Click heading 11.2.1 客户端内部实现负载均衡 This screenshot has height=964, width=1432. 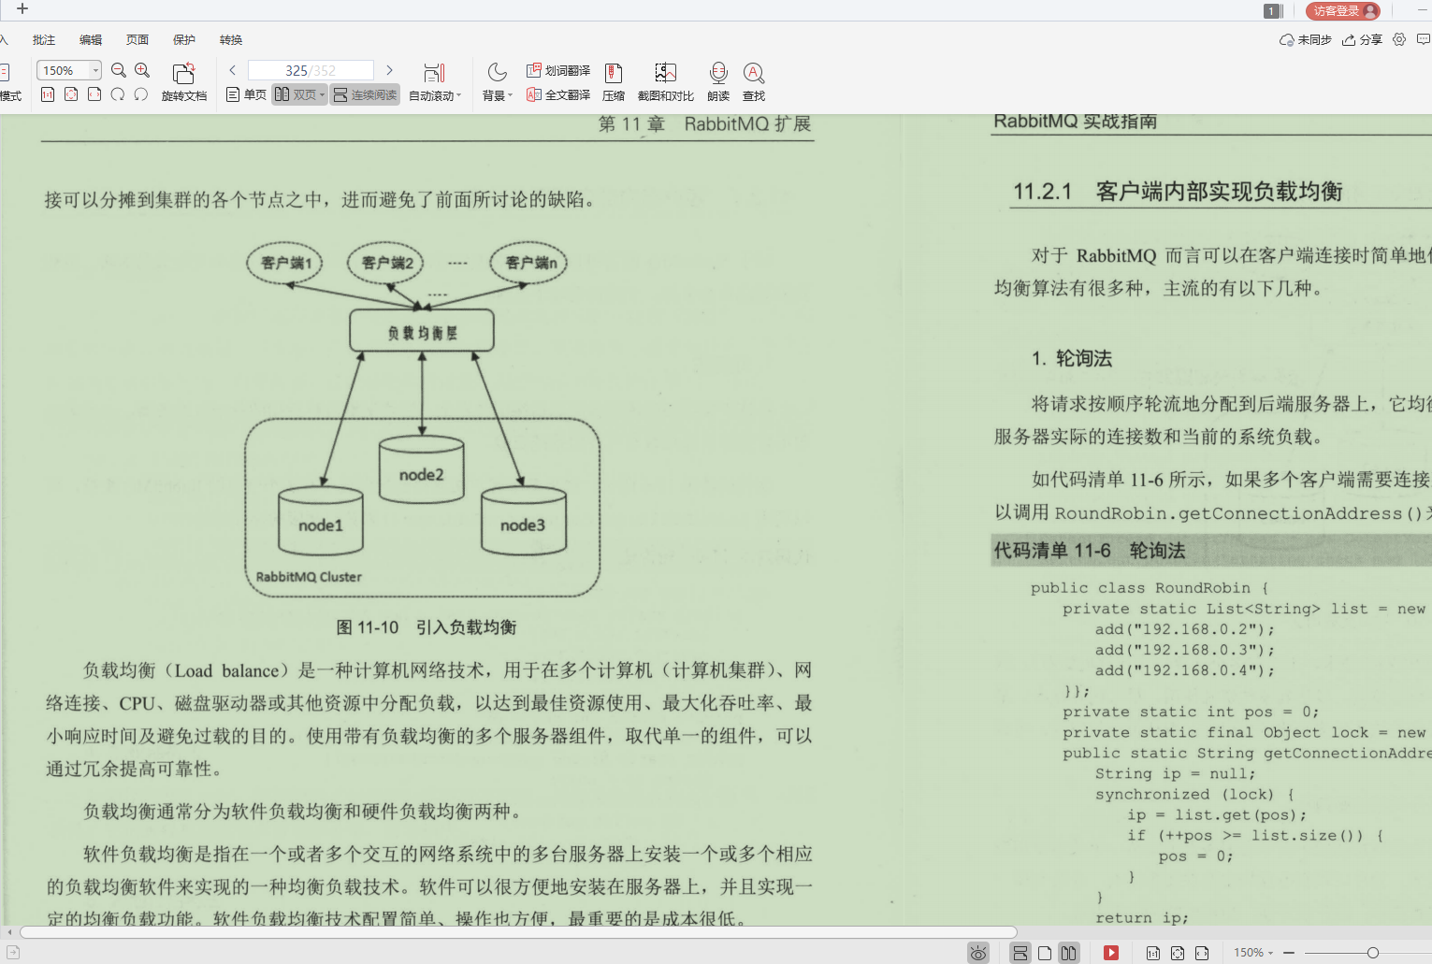pos(1178,192)
